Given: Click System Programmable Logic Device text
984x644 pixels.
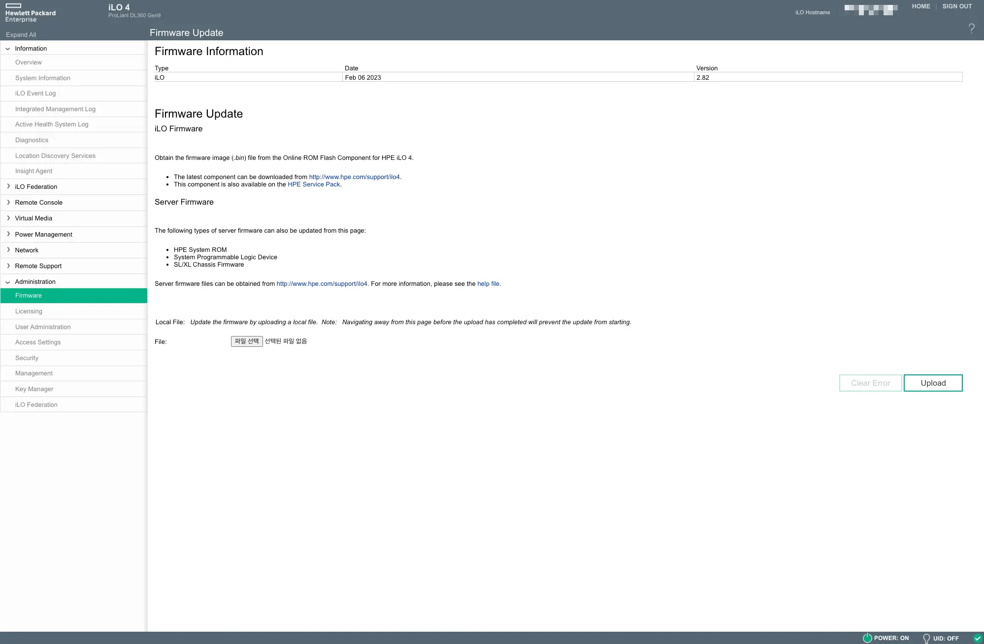Looking at the screenshot, I should (x=226, y=257).
